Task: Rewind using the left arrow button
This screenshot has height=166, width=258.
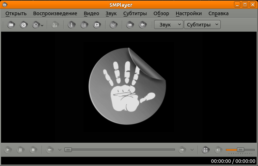Action: 50,150
